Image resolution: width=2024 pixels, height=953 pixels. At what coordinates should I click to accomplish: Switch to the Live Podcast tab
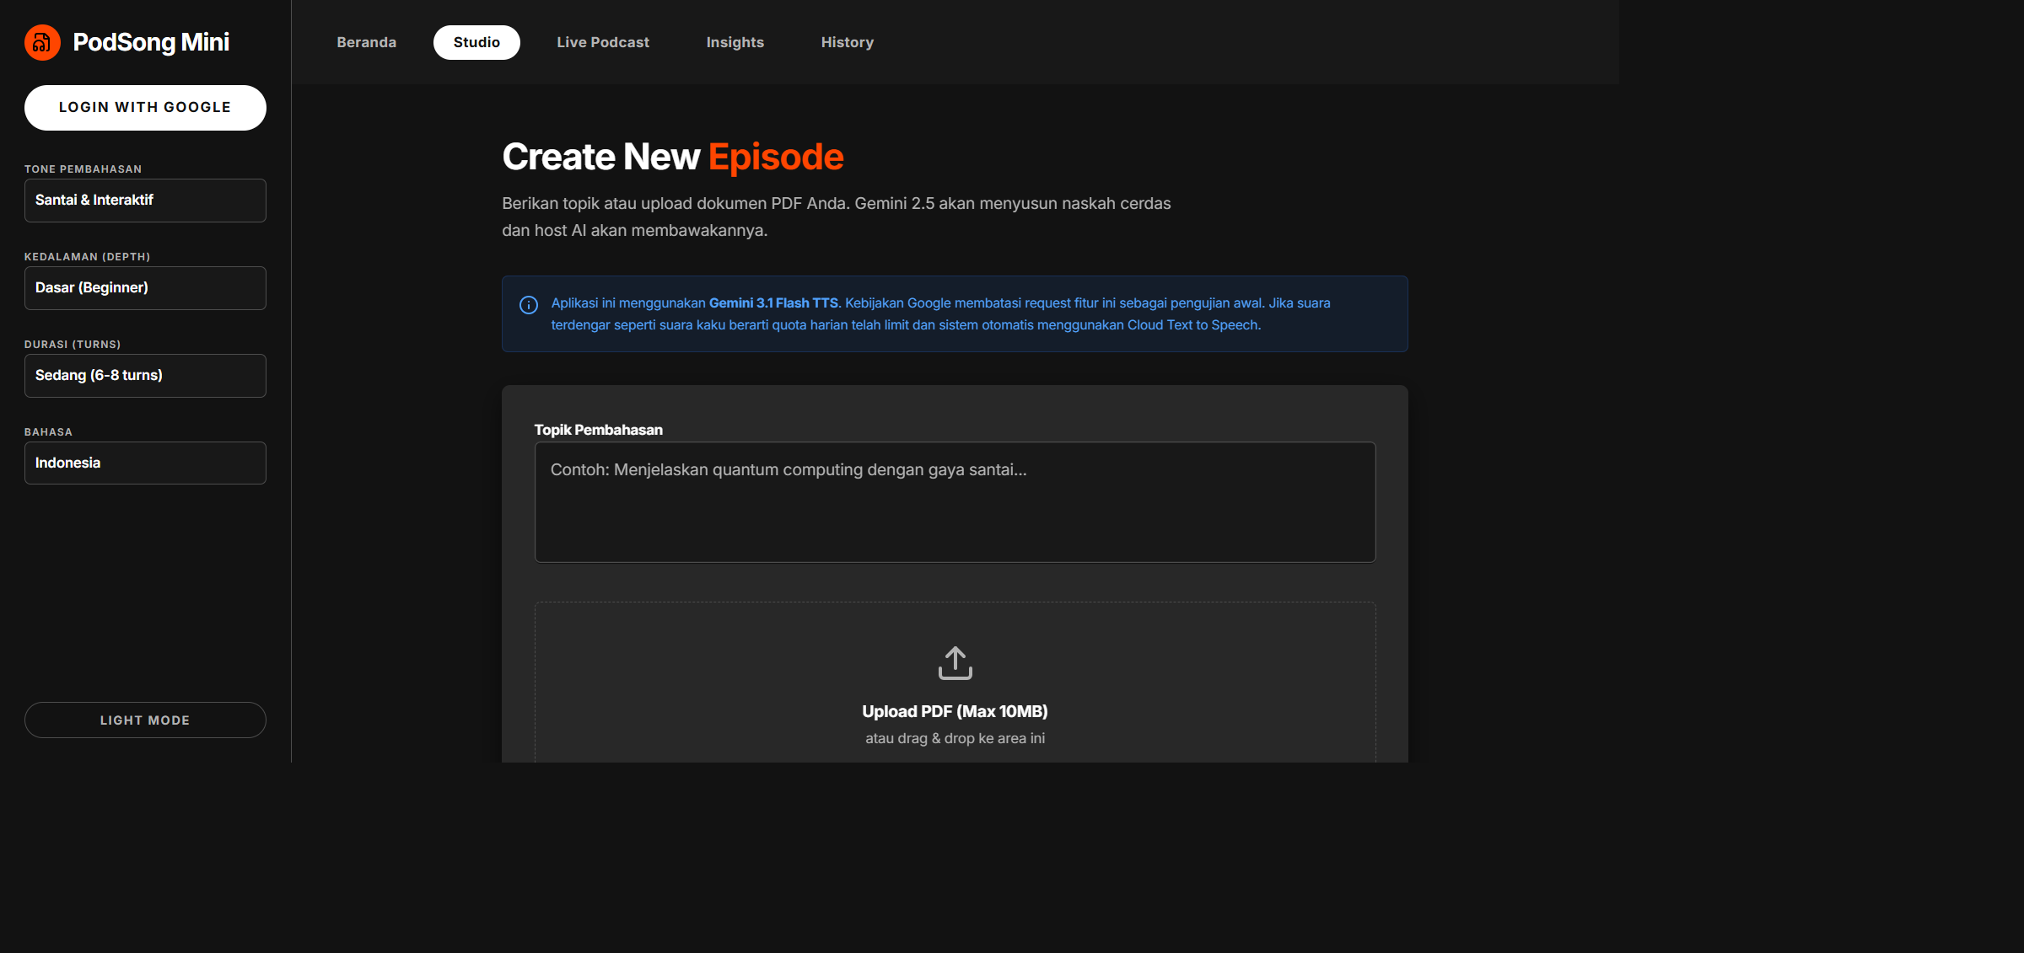tap(603, 42)
